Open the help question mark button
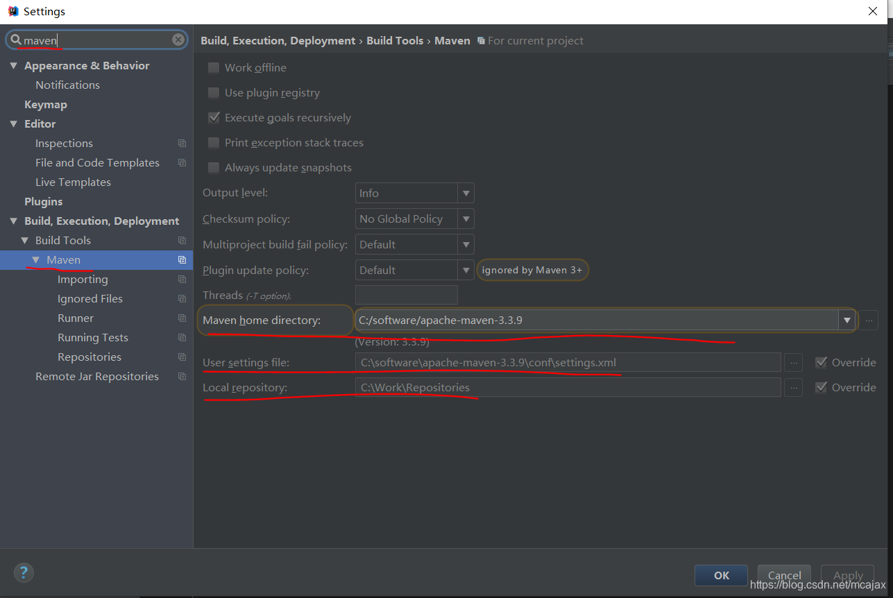This screenshot has height=598, width=893. coord(24,573)
